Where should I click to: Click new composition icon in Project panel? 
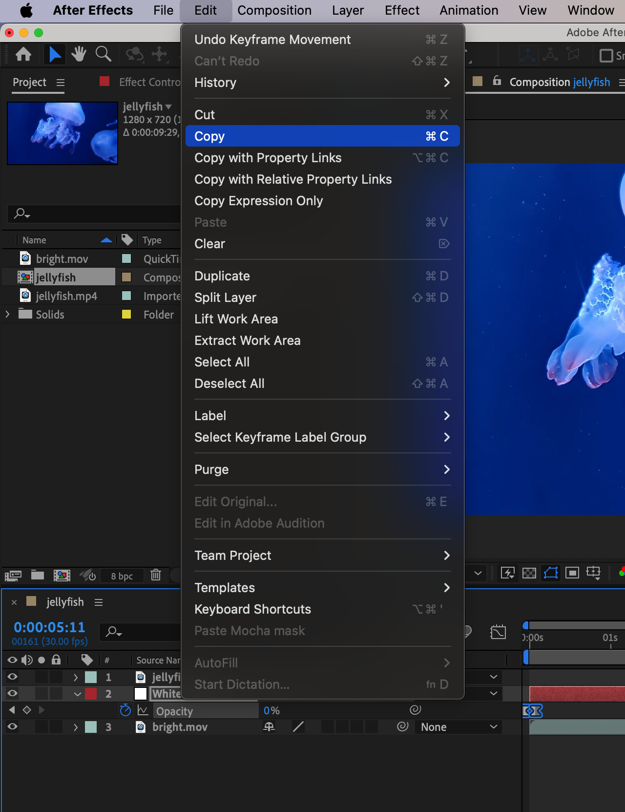[x=62, y=575]
